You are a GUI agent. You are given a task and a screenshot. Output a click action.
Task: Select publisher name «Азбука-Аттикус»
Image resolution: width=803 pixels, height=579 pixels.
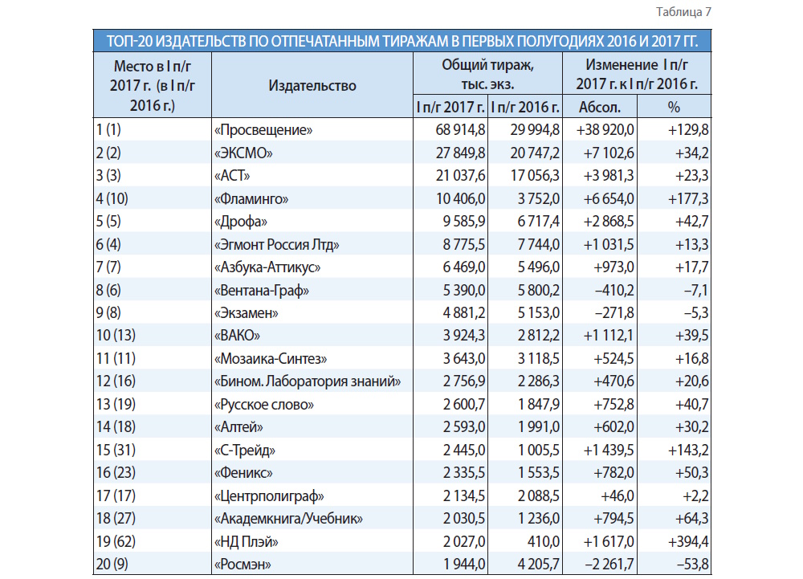267,267
